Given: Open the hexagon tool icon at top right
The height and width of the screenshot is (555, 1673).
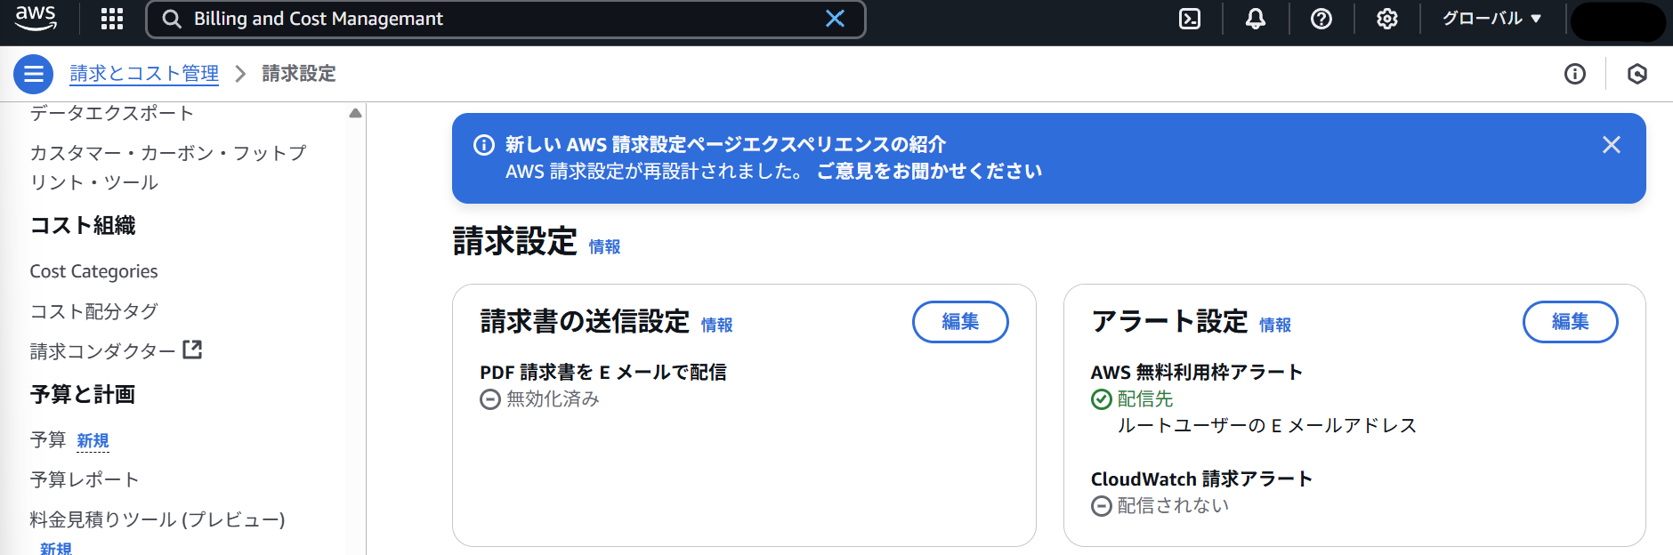Looking at the screenshot, I should pos(1637,74).
